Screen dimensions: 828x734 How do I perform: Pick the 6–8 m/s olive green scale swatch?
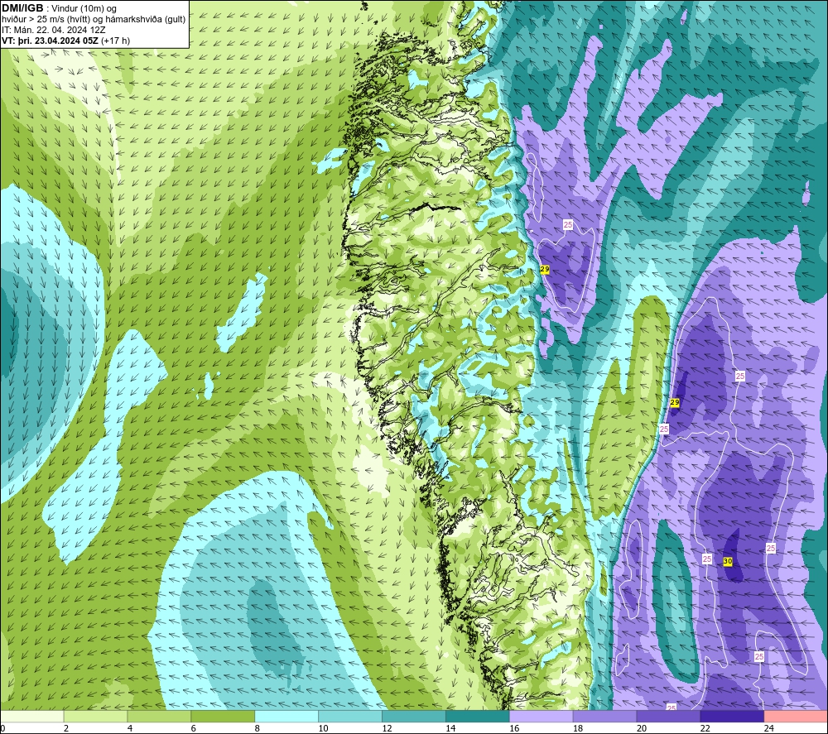(223, 716)
